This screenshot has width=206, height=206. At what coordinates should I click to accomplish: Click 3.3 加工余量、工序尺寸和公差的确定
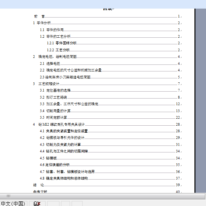coord(111,104)
